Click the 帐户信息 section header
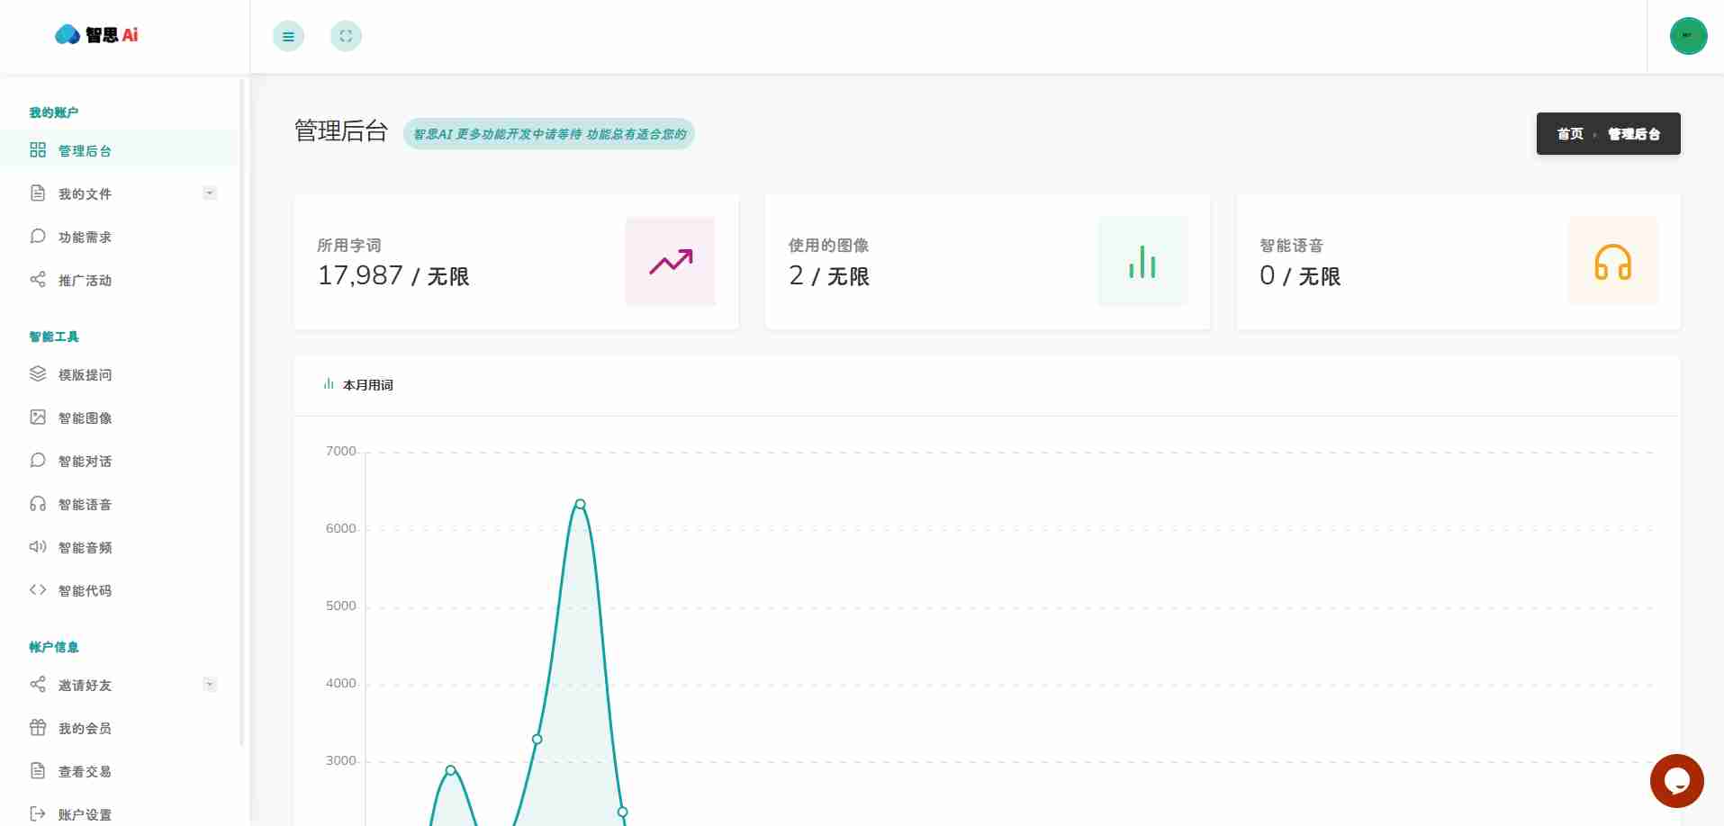 54,647
